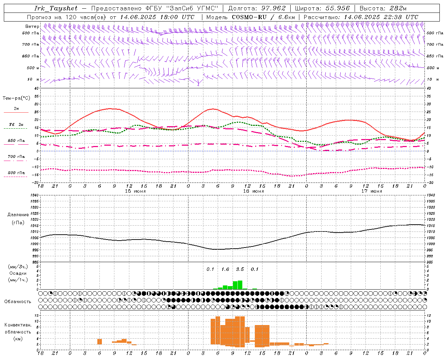Click the longitude value 97.962
Viewport: 445px width, 356px height.
tap(273, 8)
